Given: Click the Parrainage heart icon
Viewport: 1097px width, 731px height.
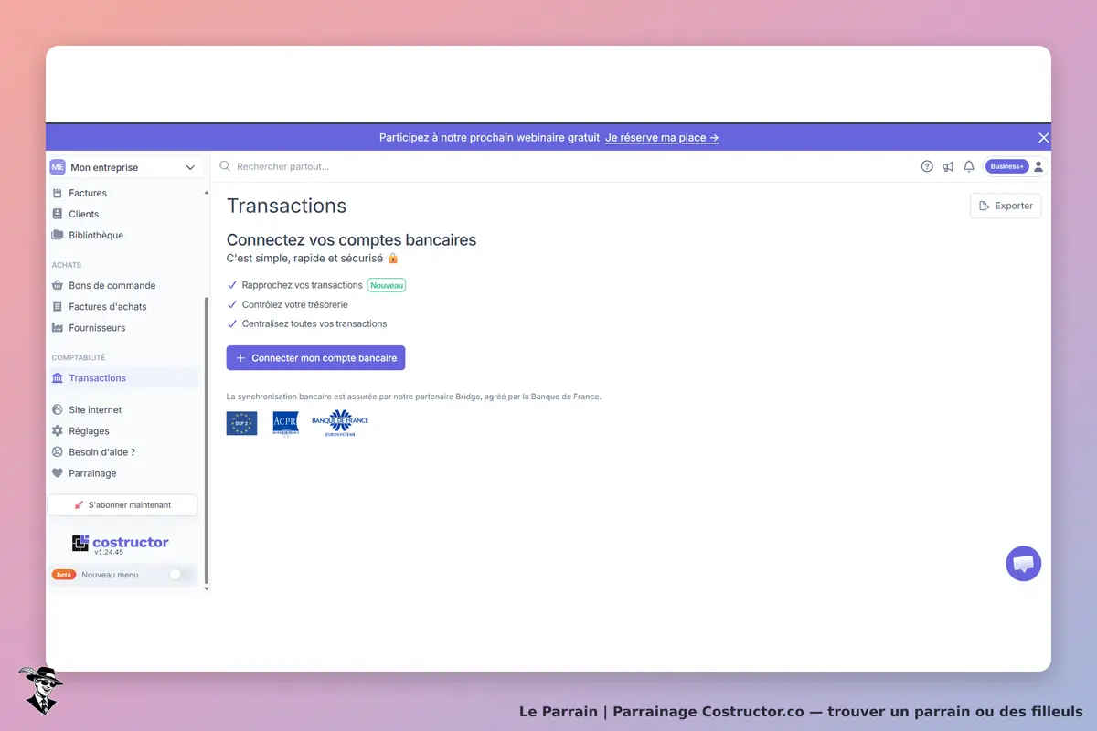Looking at the screenshot, I should point(58,472).
